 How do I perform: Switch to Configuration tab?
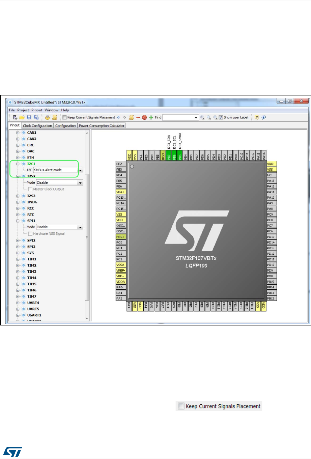pos(65,126)
